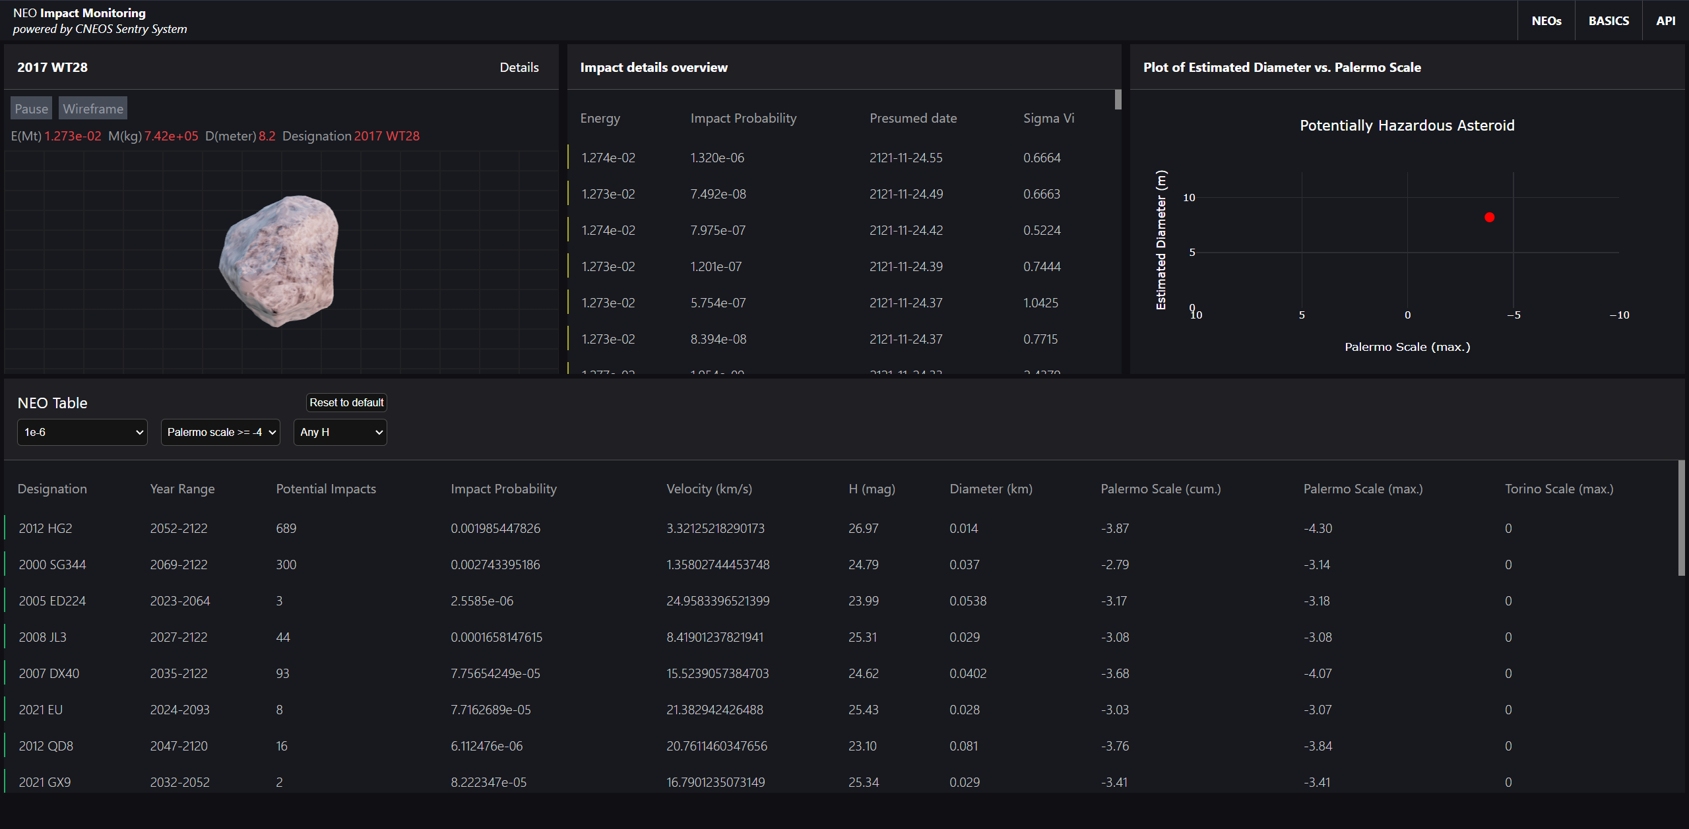Click the red data point on plot
Screen dimensions: 1689x829
[x=1489, y=218]
